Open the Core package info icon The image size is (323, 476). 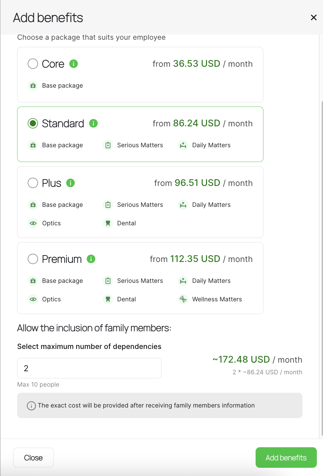point(74,64)
